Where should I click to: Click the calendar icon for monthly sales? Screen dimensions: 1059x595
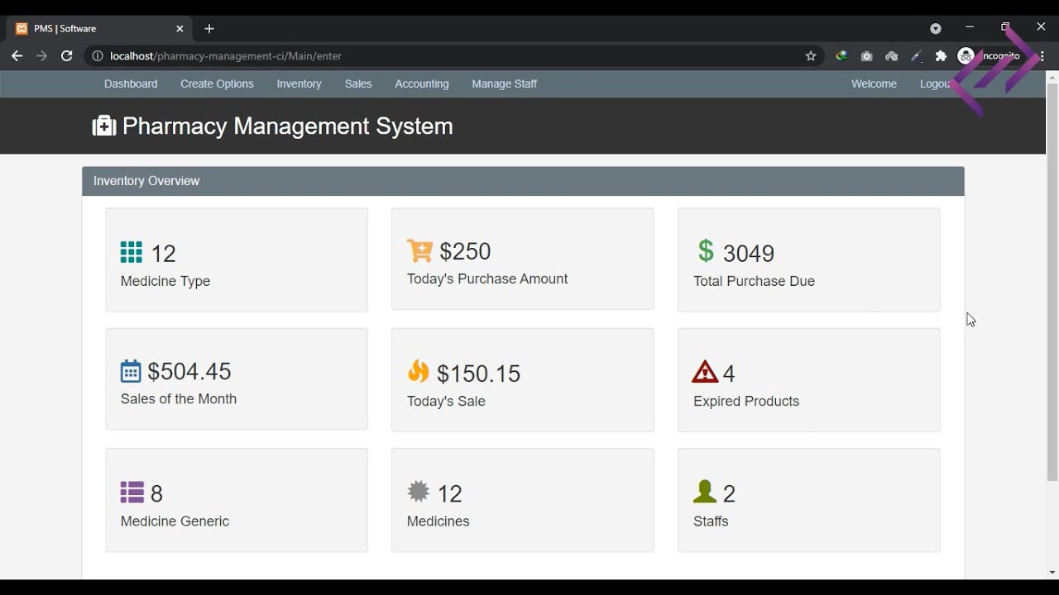tap(131, 371)
